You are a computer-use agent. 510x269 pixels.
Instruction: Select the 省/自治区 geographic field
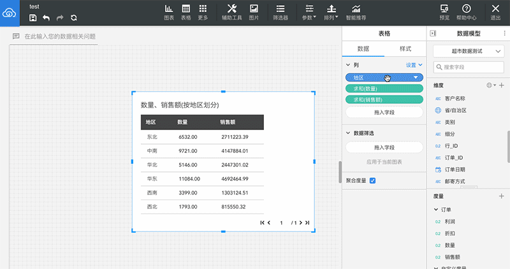(455, 110)
